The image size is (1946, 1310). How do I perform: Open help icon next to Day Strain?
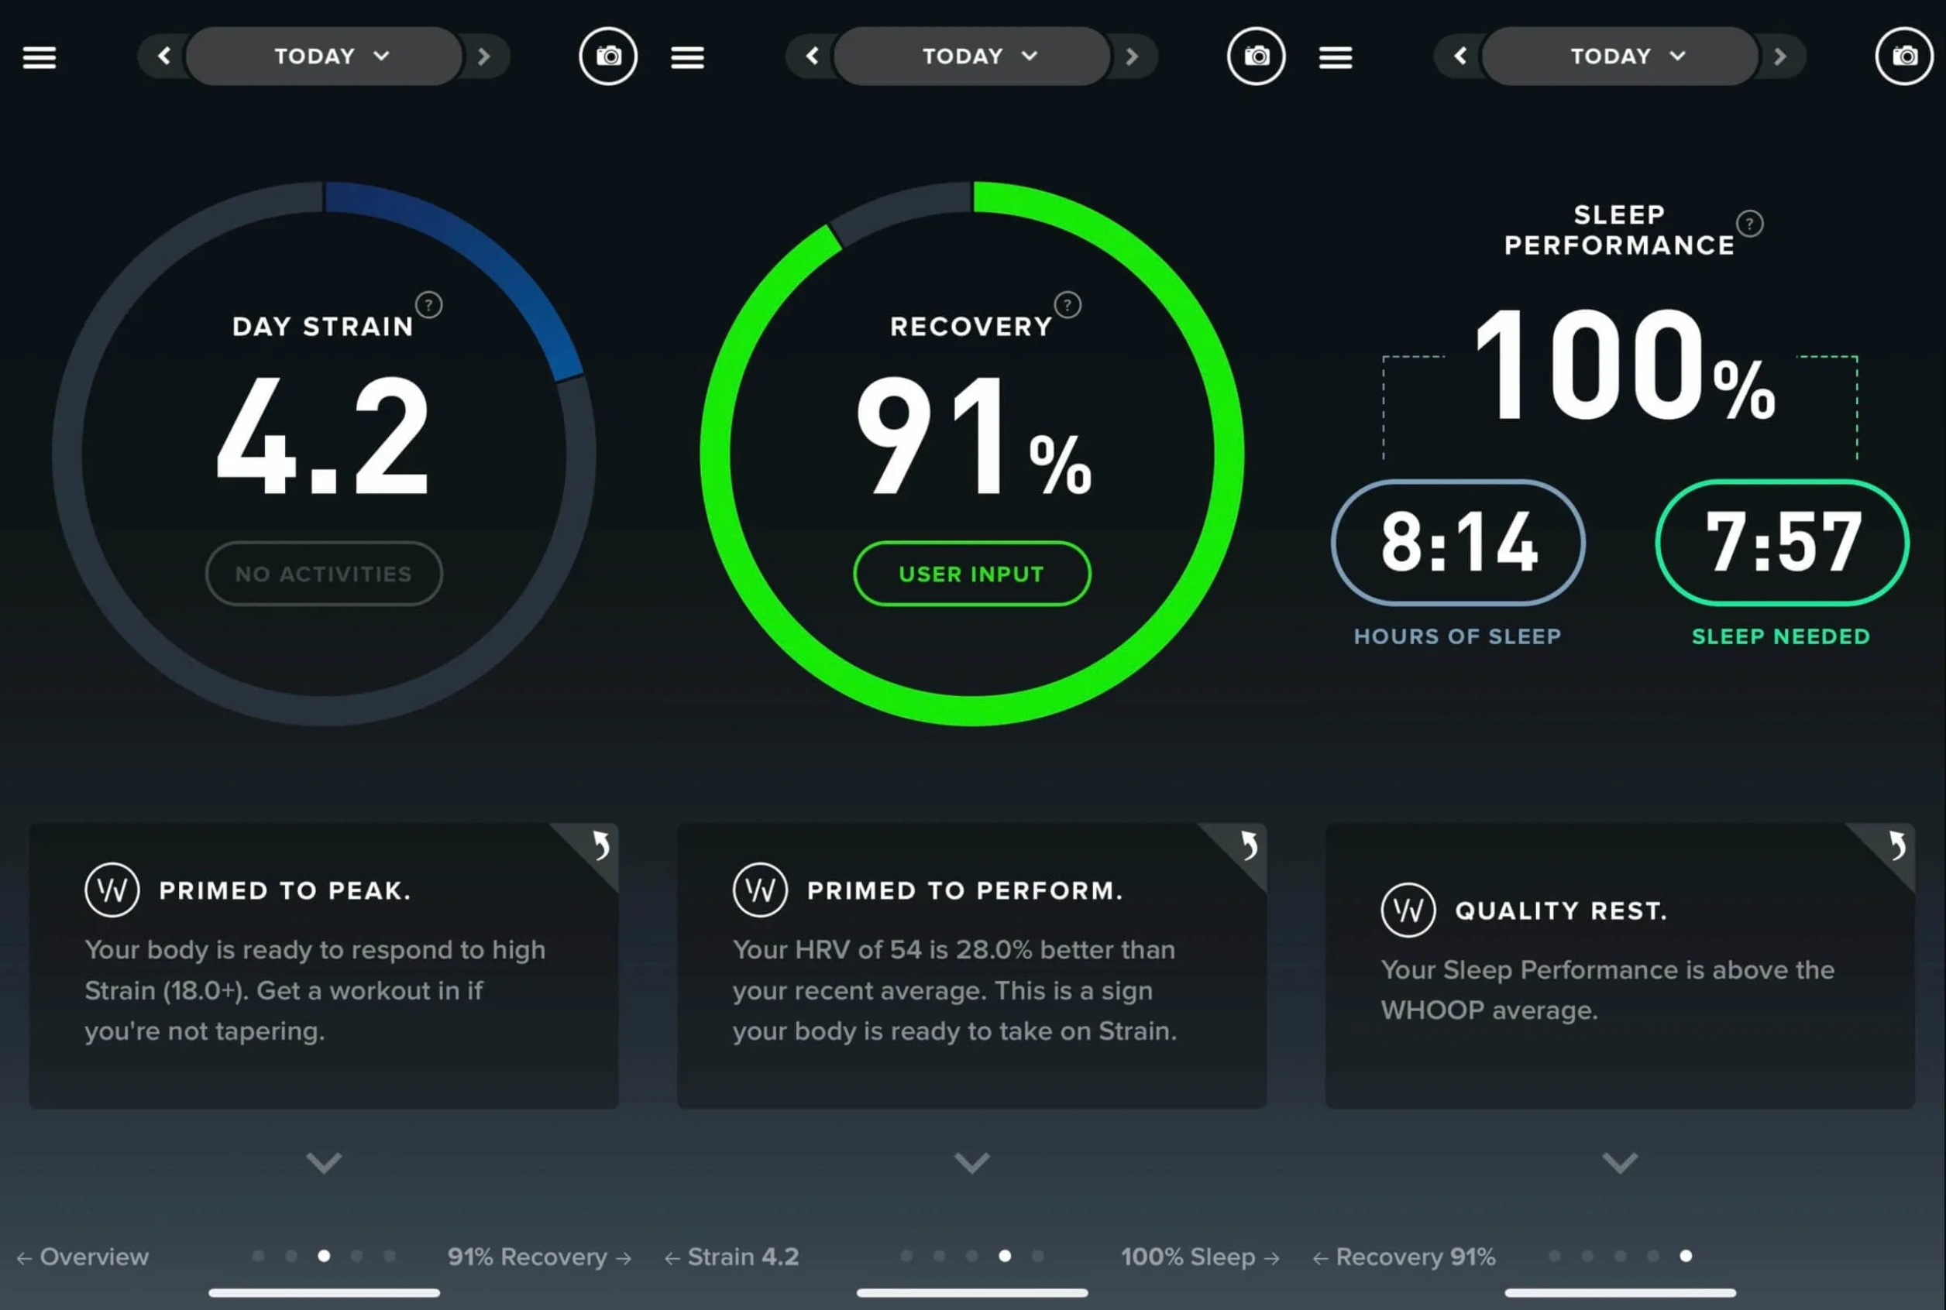click(x=429, y=305)
